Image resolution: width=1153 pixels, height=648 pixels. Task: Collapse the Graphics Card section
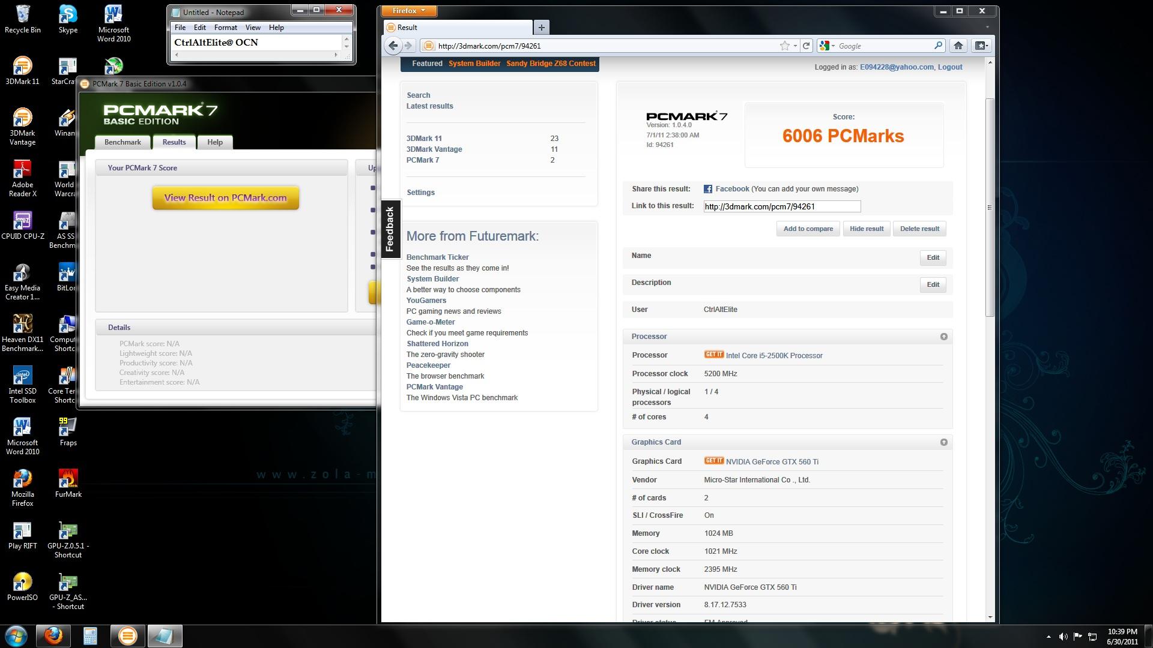[x=943, y=442]
